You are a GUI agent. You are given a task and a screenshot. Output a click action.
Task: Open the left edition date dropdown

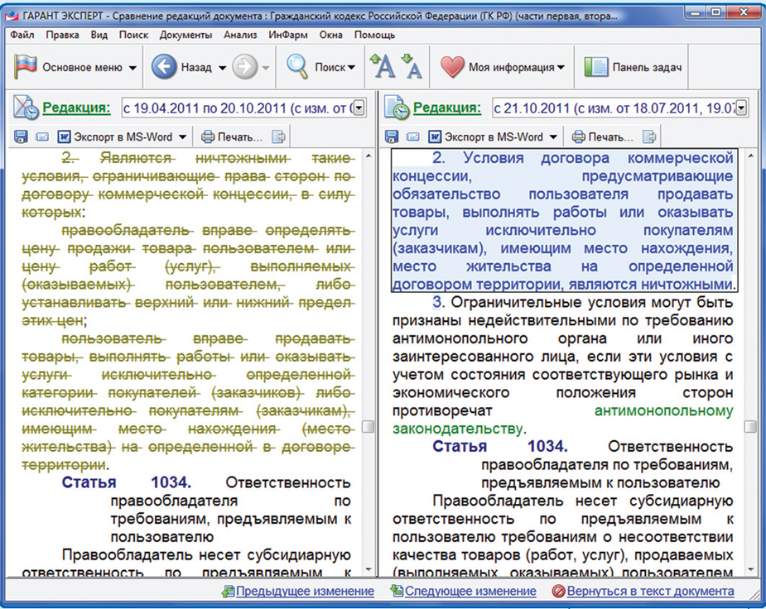(359, 108)
